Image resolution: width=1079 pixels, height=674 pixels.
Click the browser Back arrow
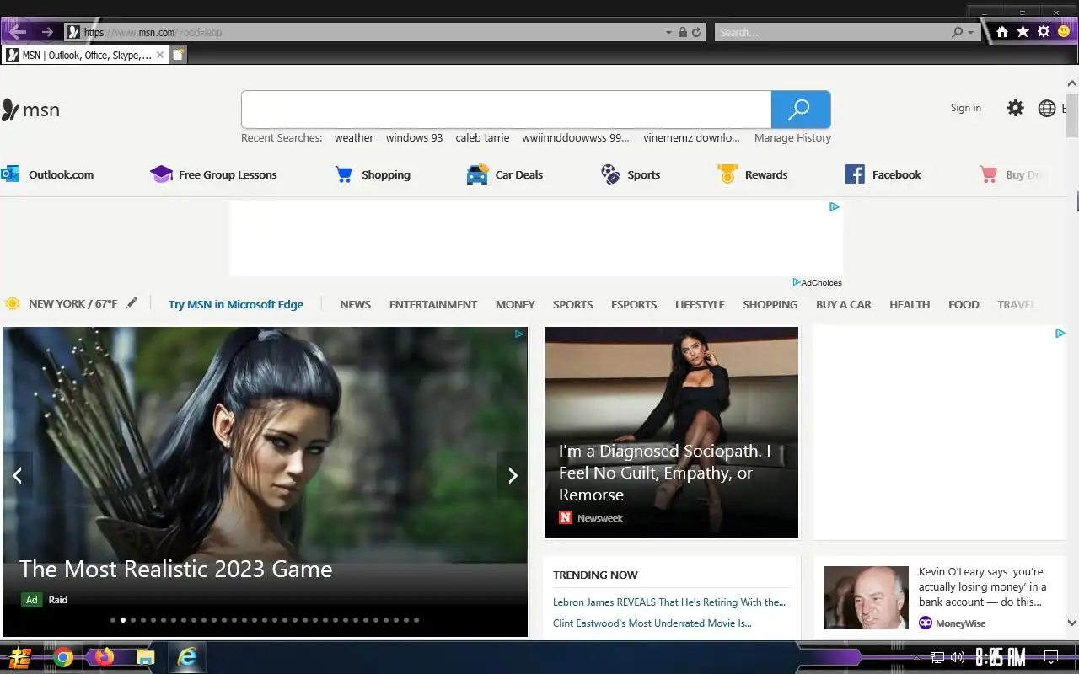point(17,32)
